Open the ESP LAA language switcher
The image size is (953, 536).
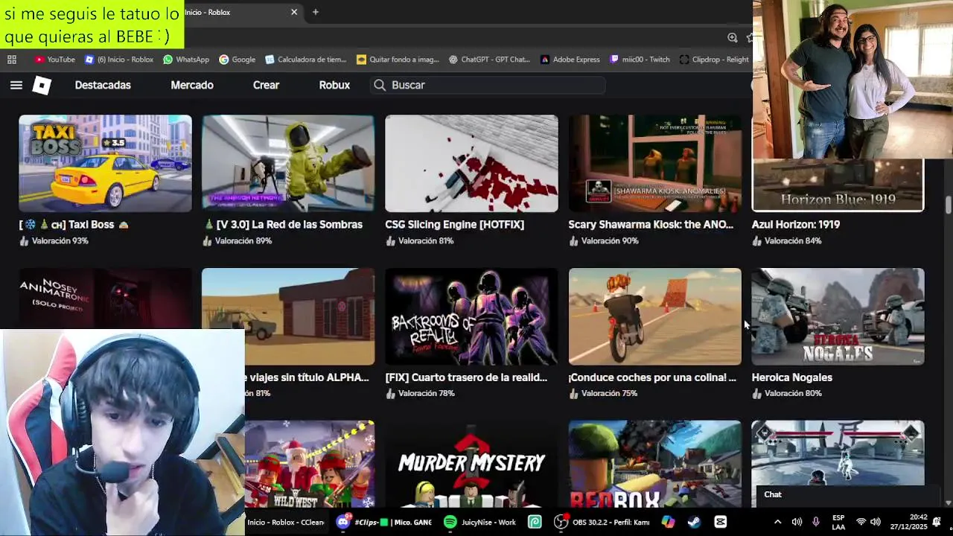[838, 522]
